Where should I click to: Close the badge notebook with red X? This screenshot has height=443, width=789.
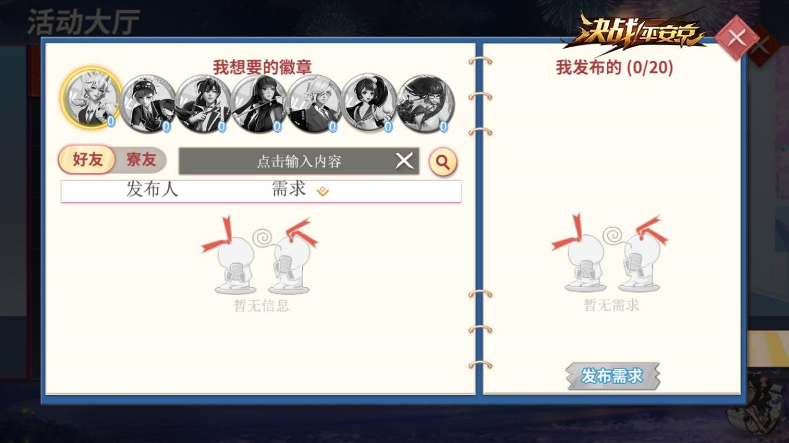737,39
